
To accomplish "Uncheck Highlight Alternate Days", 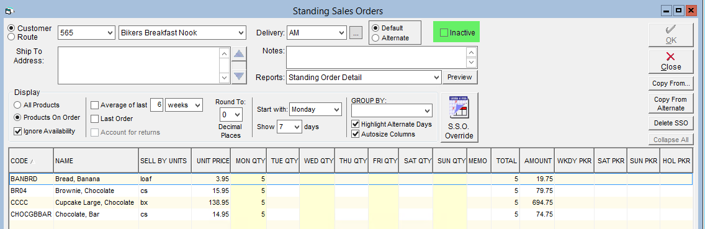I will [x=356, y=124].
